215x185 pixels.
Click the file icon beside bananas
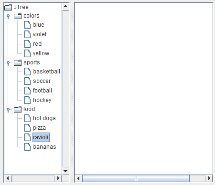(27, 147)
